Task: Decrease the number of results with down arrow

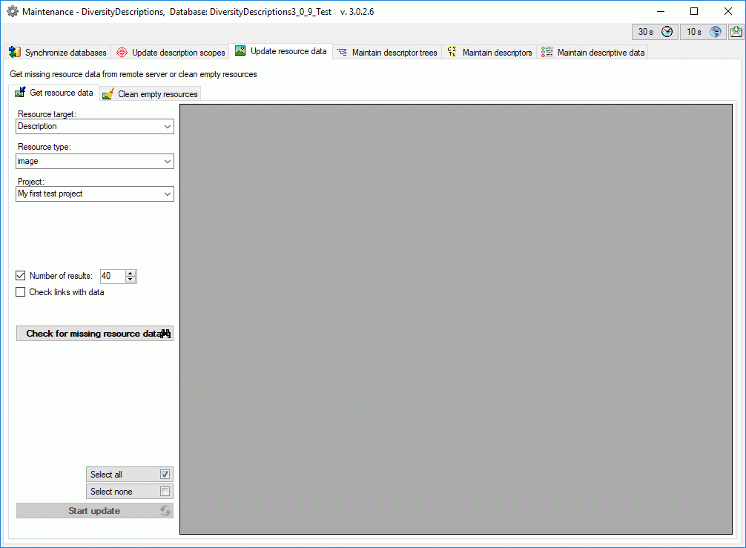Action: click(x=131, y=280)
